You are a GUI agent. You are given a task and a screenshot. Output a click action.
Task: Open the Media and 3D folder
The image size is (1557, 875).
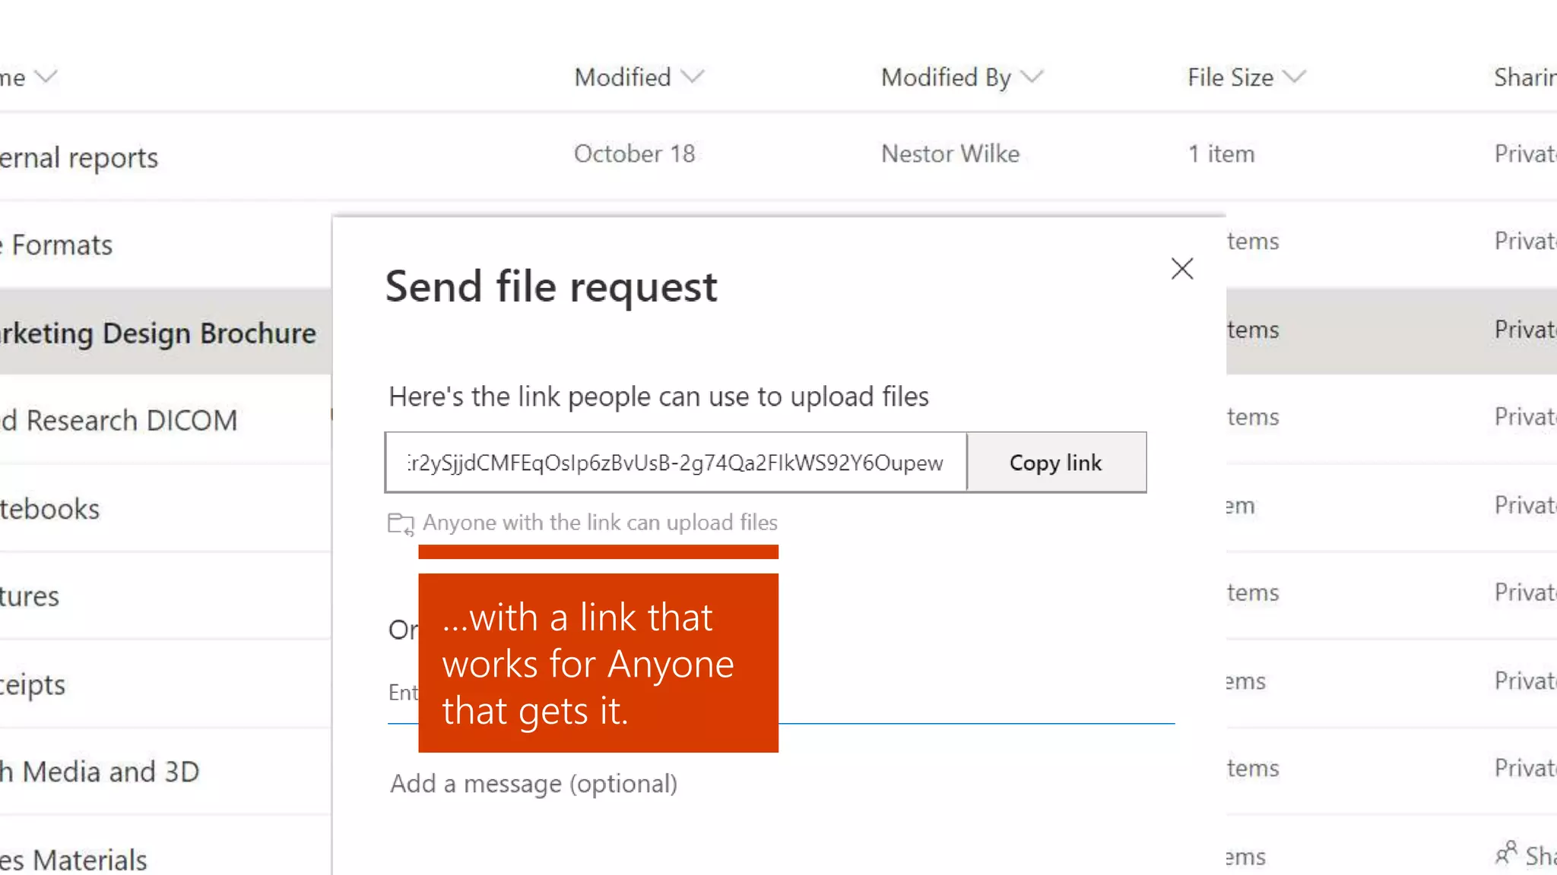[100, 772]
